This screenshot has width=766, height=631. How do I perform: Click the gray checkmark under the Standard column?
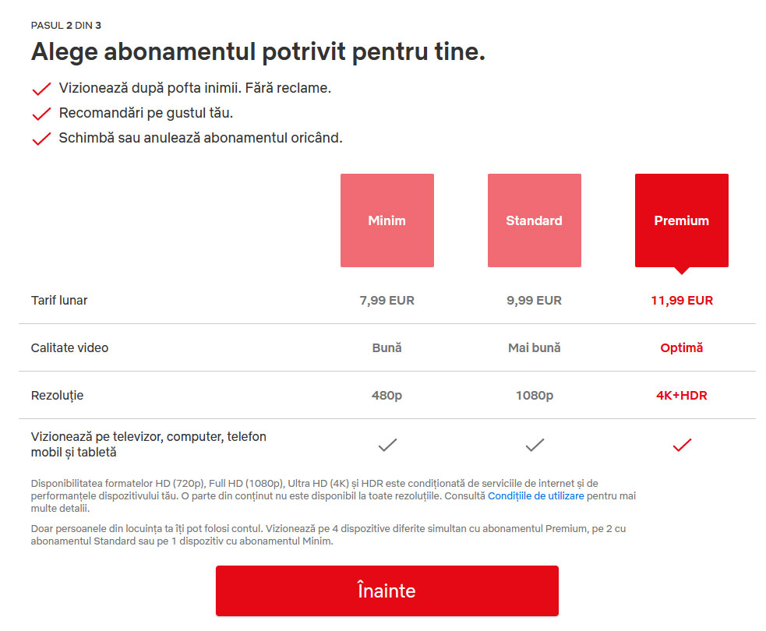(535, 445)
